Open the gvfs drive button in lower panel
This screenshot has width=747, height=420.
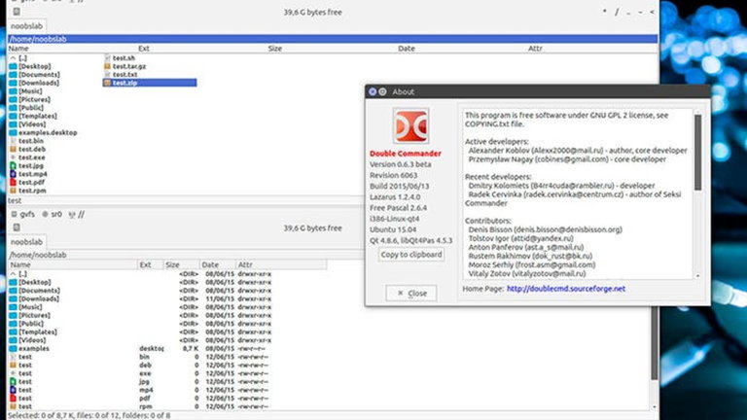pyautogui.click(x=23, y=214)
